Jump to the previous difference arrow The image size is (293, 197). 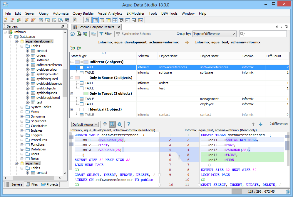pyautogui.click(x=253, y=124)
